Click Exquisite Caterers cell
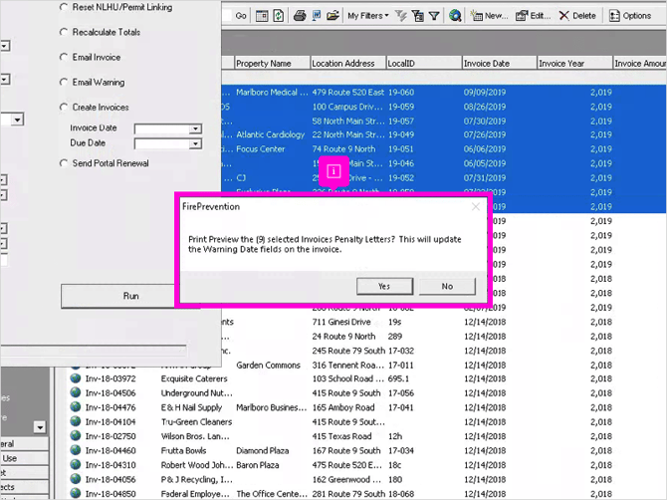The height and width of the screenshot is (500, 667). (194, 378)
